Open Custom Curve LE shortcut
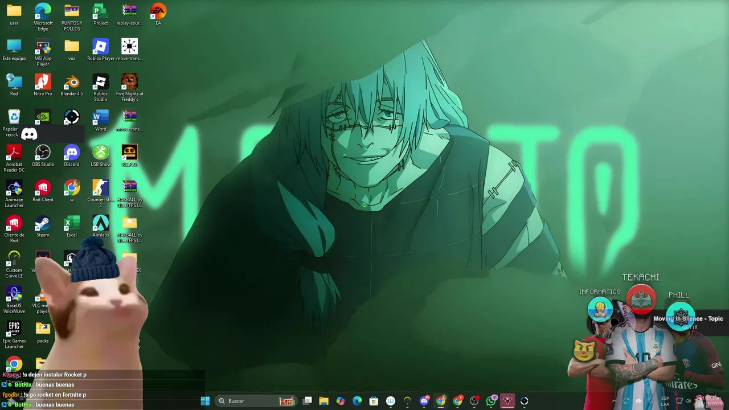Screen dimensions: 729x410 click(14, 264)
